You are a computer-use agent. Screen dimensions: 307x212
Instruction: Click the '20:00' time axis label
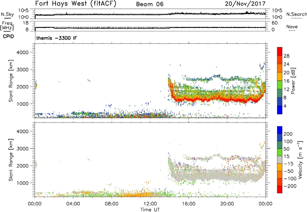click(x=227, y=204)
